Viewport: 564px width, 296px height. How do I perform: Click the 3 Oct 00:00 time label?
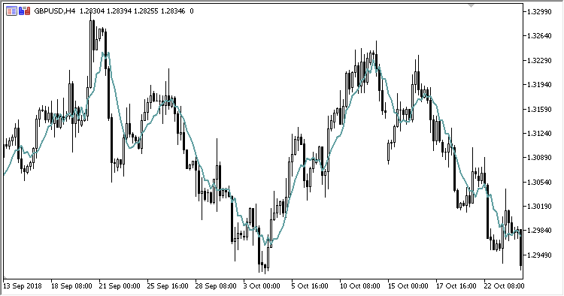[x=262, y=286]
